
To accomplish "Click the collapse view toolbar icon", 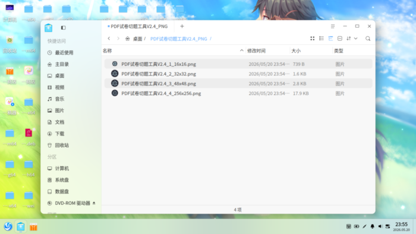I will (339, 39).
